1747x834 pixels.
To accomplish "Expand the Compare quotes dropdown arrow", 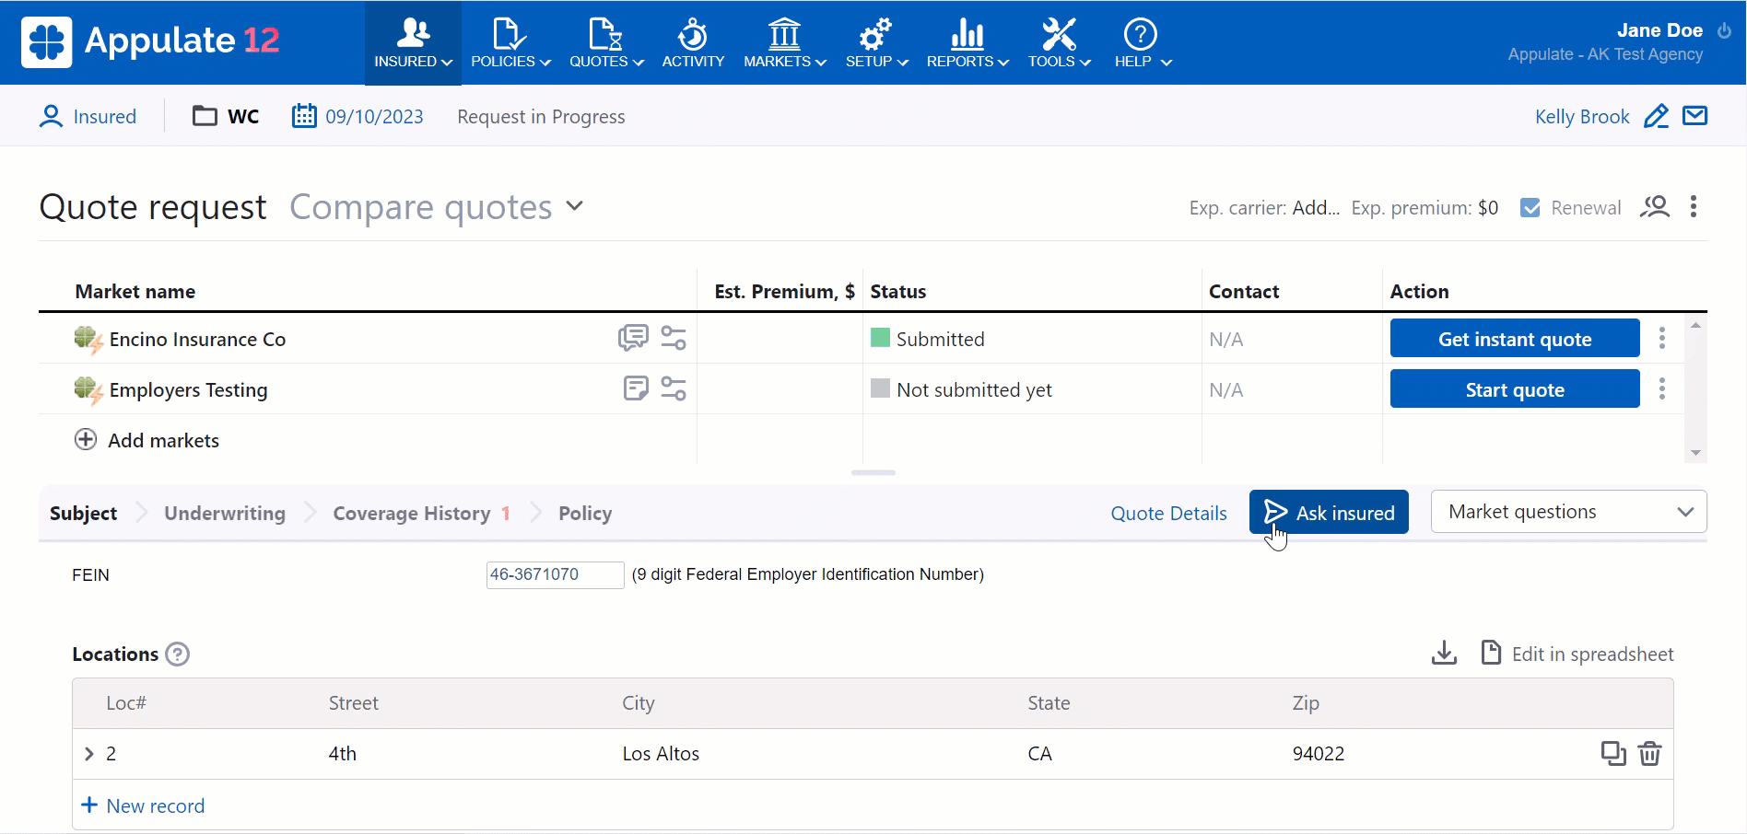I will 575,206.
